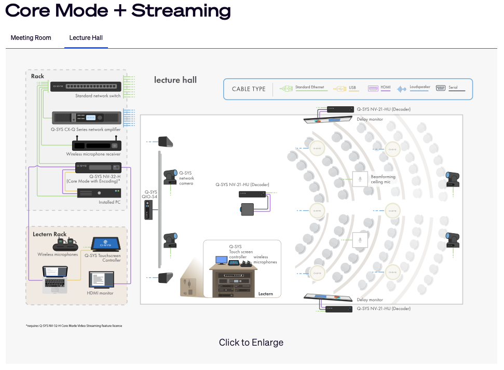Click the Wireless microphones icon in the Lectern Rack
The image size is (504, 370).
point(65,245)
